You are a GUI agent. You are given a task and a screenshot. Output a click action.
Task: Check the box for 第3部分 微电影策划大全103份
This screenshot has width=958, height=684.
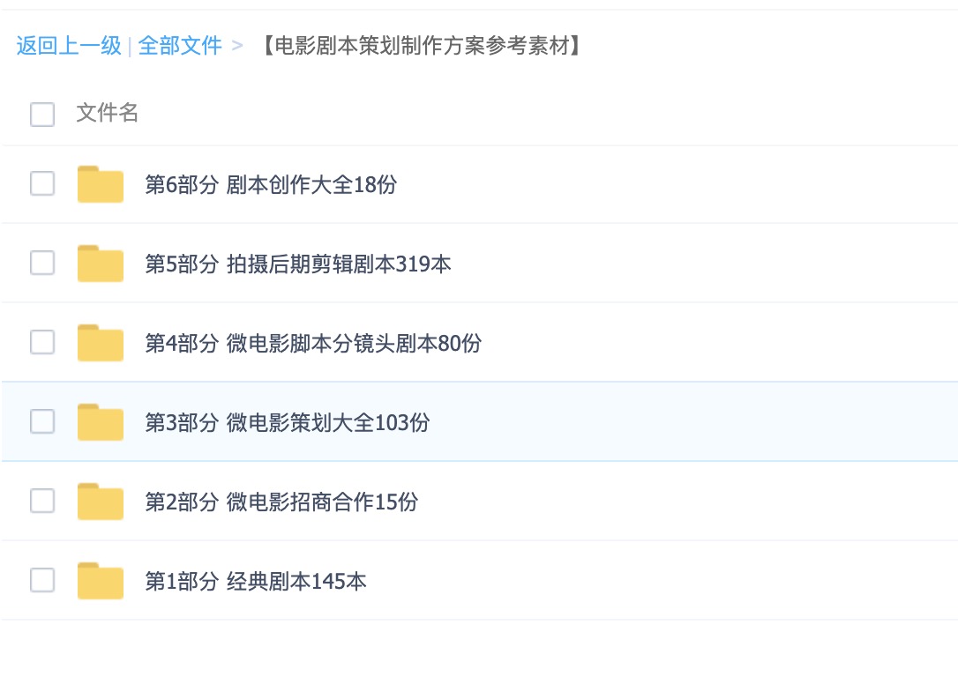(x=42, y=421)
